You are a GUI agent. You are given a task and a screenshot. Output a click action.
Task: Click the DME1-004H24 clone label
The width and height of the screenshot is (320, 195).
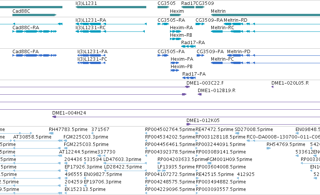point(69,113)
